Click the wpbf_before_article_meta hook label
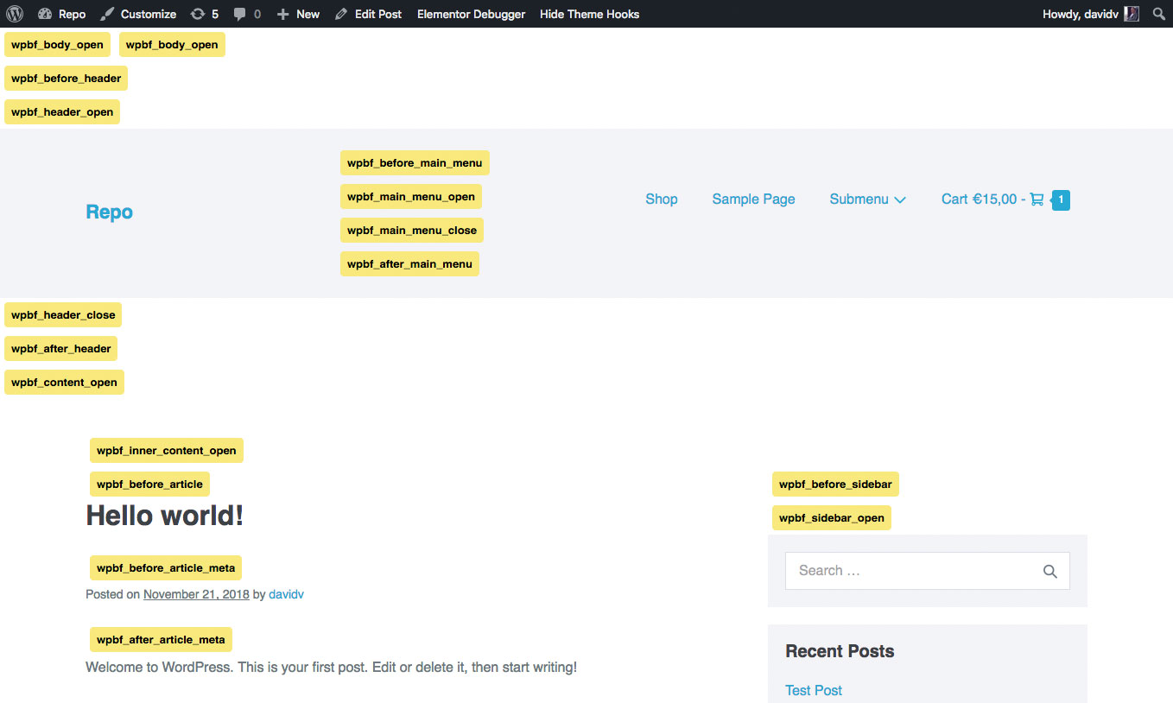 pyautogui.click(x=166, y=567)
